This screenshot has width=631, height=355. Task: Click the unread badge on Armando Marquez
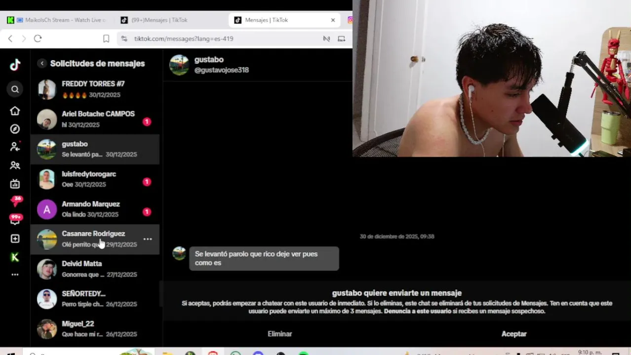pos(147,212)
